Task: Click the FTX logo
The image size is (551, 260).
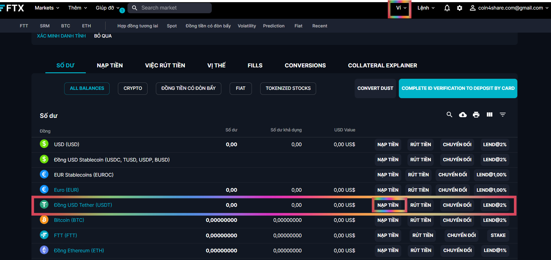Action: click(12, 8)
